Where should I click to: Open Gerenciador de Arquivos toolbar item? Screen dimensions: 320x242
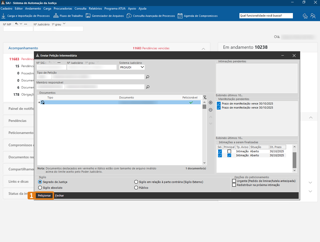click(105, 16)
